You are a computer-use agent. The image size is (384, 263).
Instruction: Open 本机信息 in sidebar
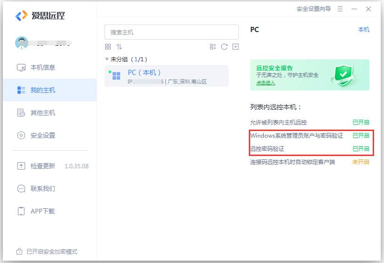tap(42, 67)
